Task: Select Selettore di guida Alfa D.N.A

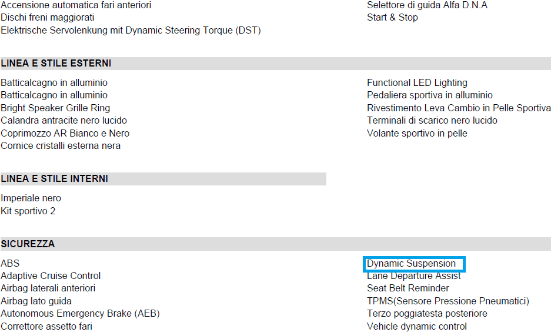Action: coord(427,5)
